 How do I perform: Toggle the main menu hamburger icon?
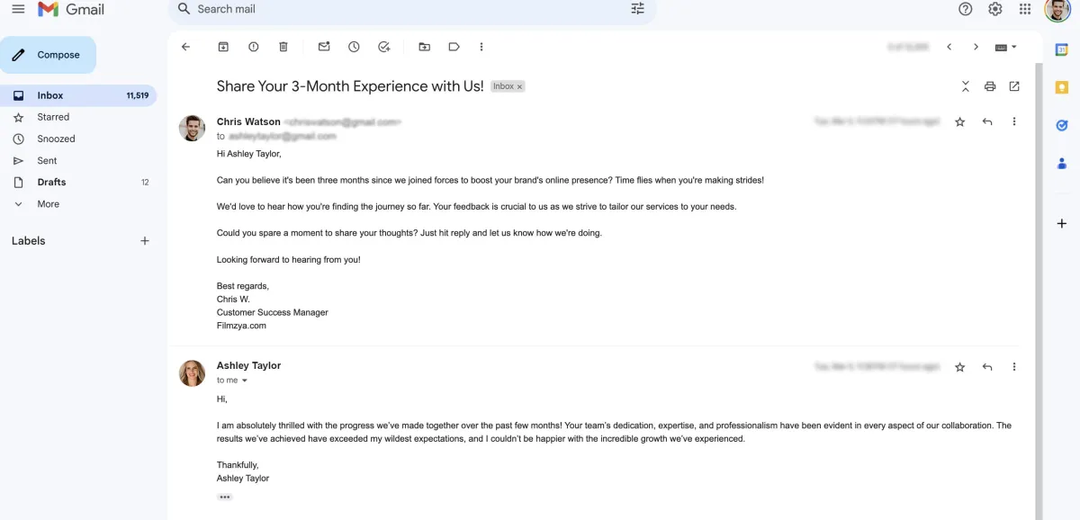click(x=18, y=9)
